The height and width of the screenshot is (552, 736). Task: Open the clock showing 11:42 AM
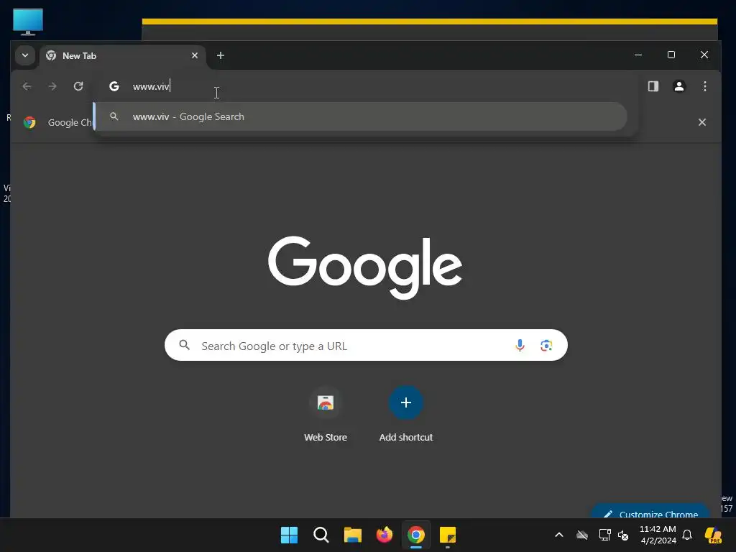point(658,535)
